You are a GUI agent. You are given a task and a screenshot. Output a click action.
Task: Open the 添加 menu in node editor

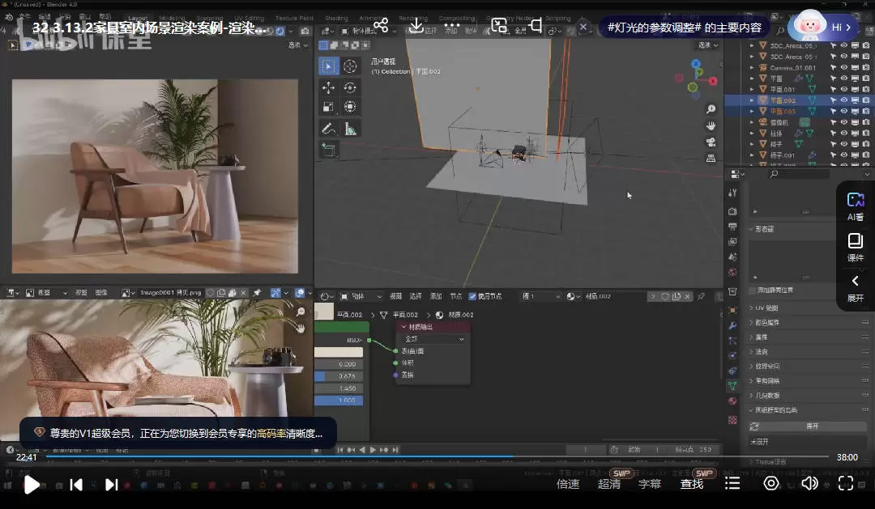436,296
